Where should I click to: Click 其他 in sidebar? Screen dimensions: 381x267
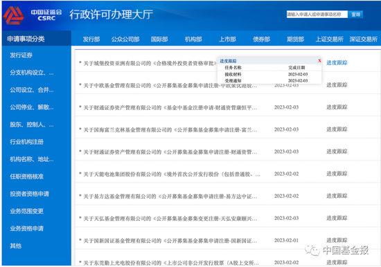point(15,246)
